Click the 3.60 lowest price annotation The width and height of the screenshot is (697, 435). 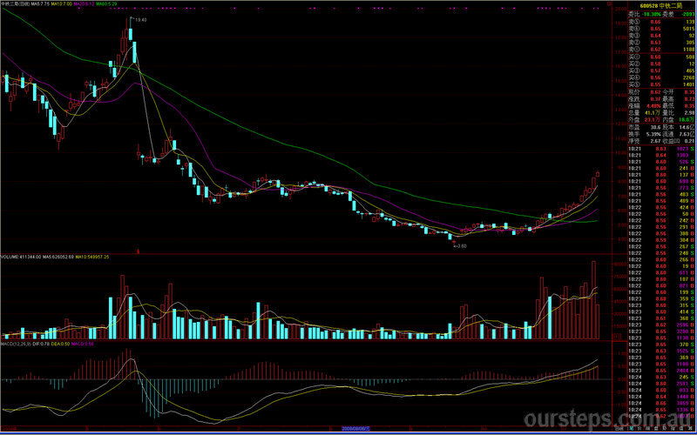click(461, 245)
